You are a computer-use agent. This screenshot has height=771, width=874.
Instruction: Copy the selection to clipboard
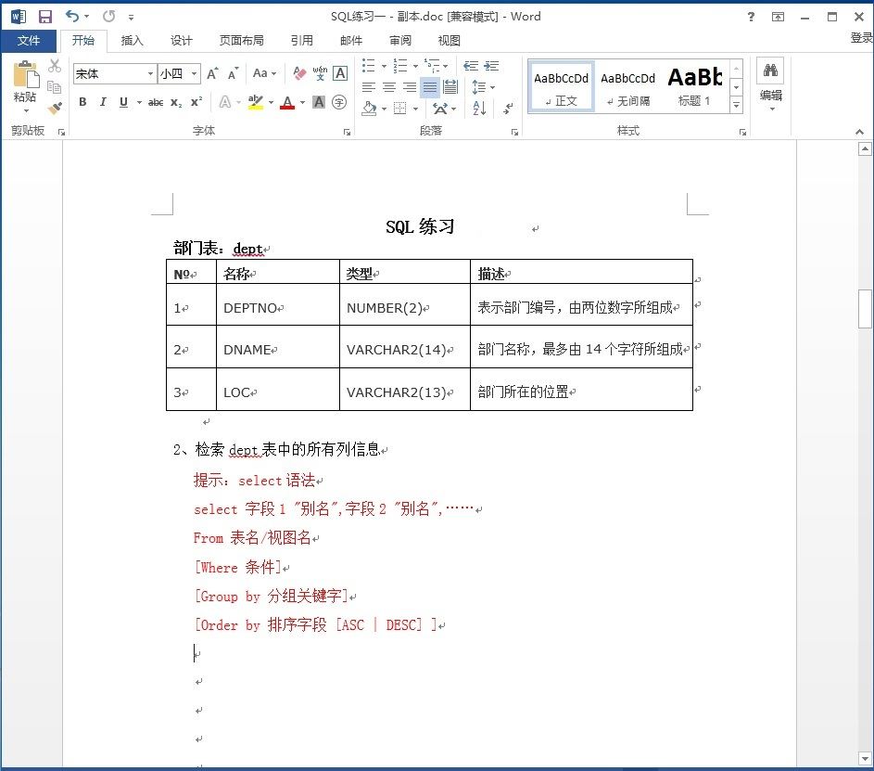tap(54, 86)
